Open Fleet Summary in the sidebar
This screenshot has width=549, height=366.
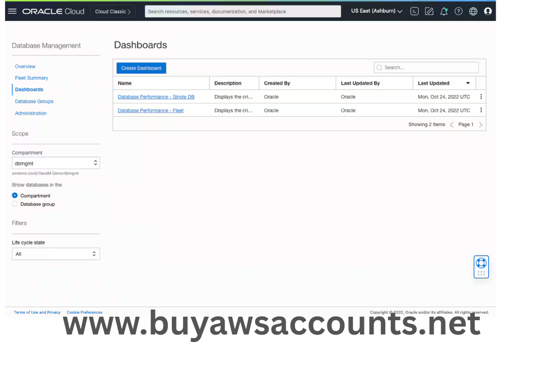pos(32,78)
